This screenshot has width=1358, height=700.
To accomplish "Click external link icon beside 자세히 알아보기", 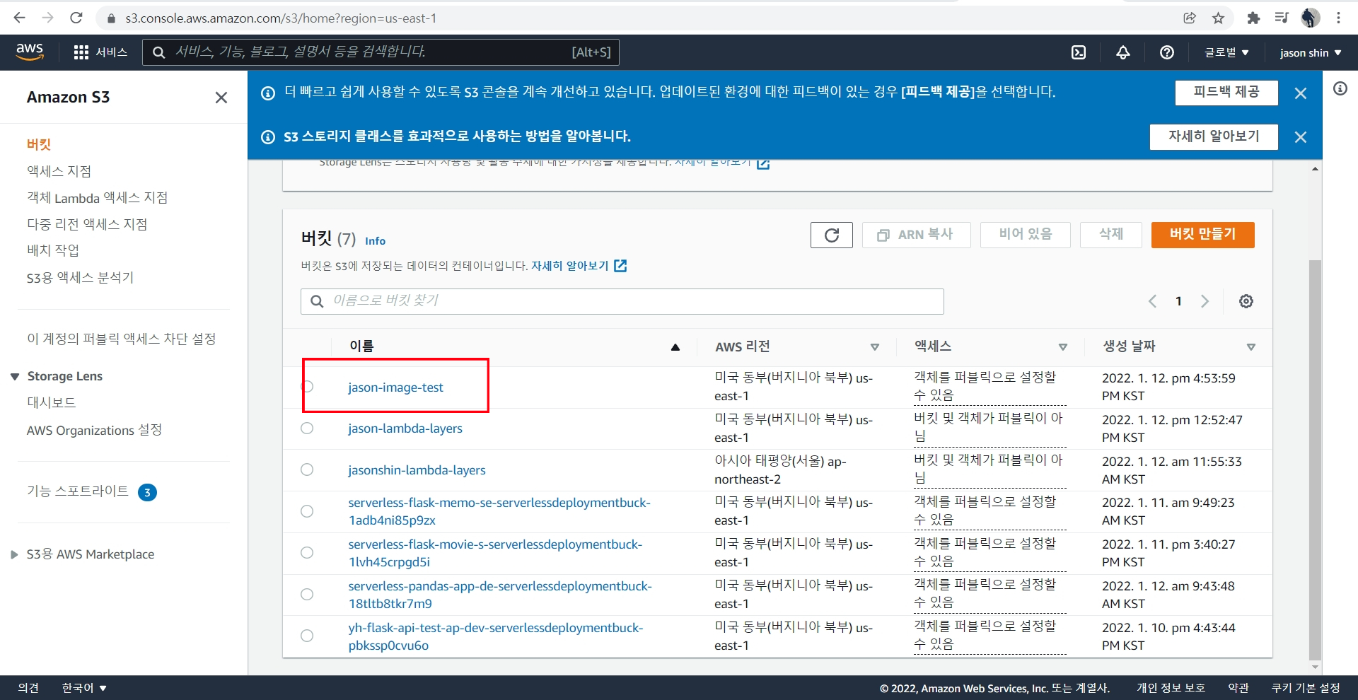I will pyautogui.click(x=620, y=266).
